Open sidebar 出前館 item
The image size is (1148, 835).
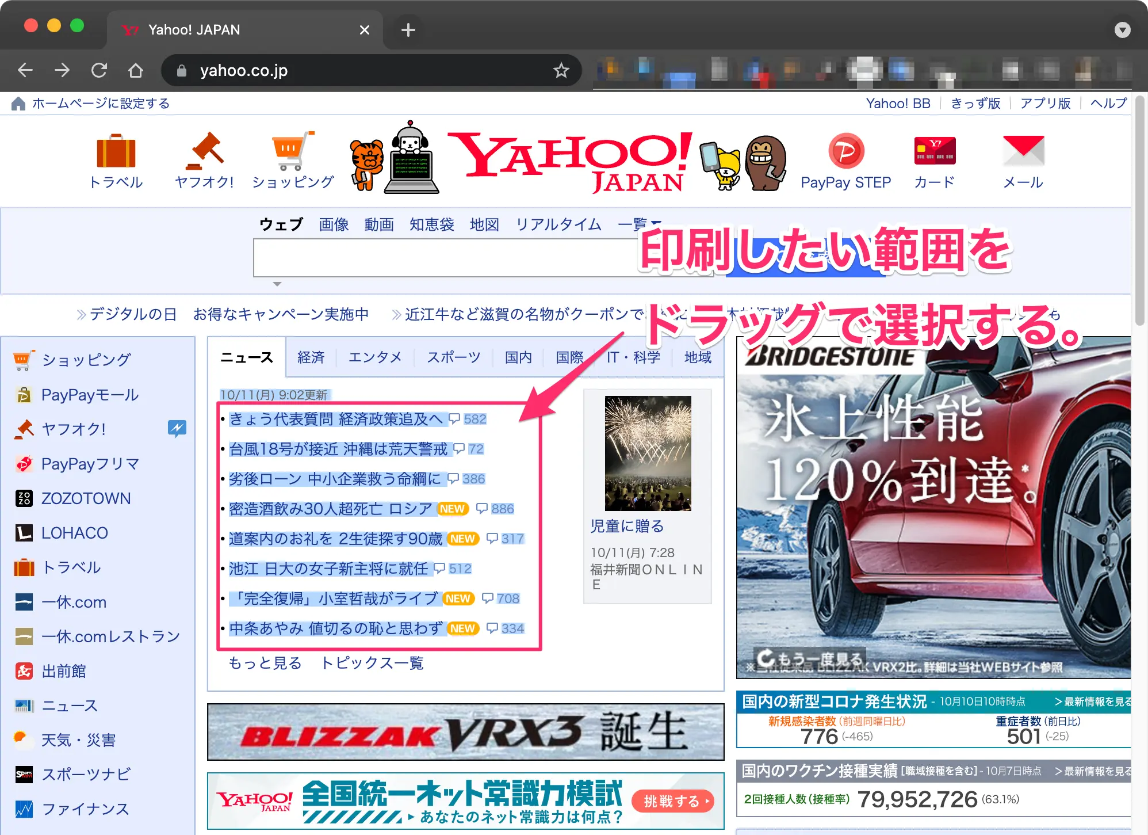[x=63, y=671]
